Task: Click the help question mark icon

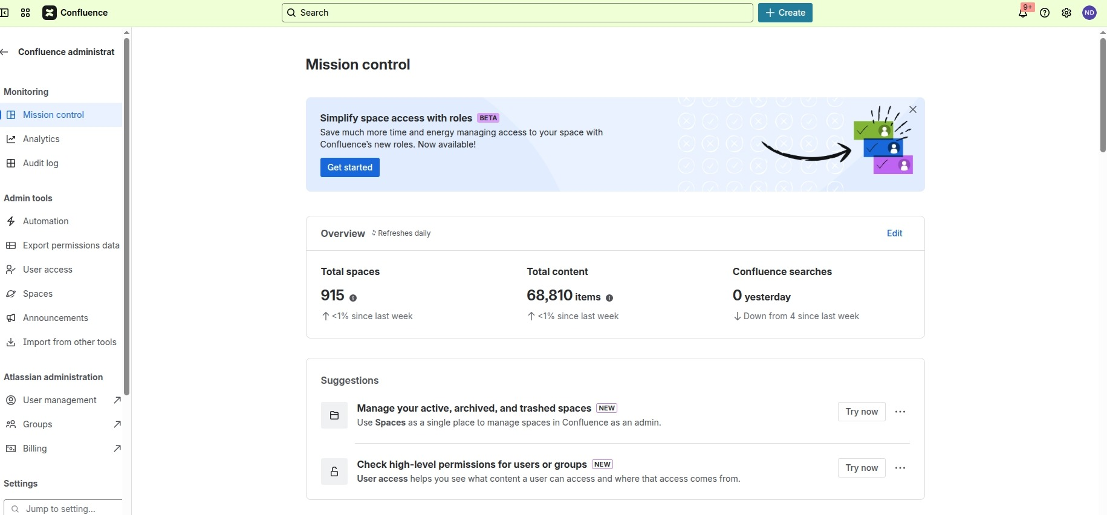Action: (1045, 13)
